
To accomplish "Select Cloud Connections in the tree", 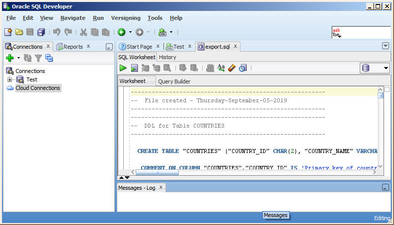I will click(37, 88).
